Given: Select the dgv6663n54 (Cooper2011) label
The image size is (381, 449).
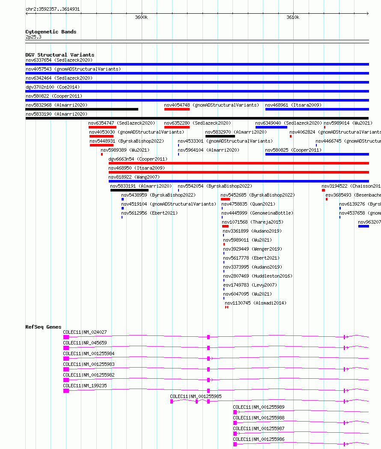Looking at the screenshot, I should pos(138,159).
